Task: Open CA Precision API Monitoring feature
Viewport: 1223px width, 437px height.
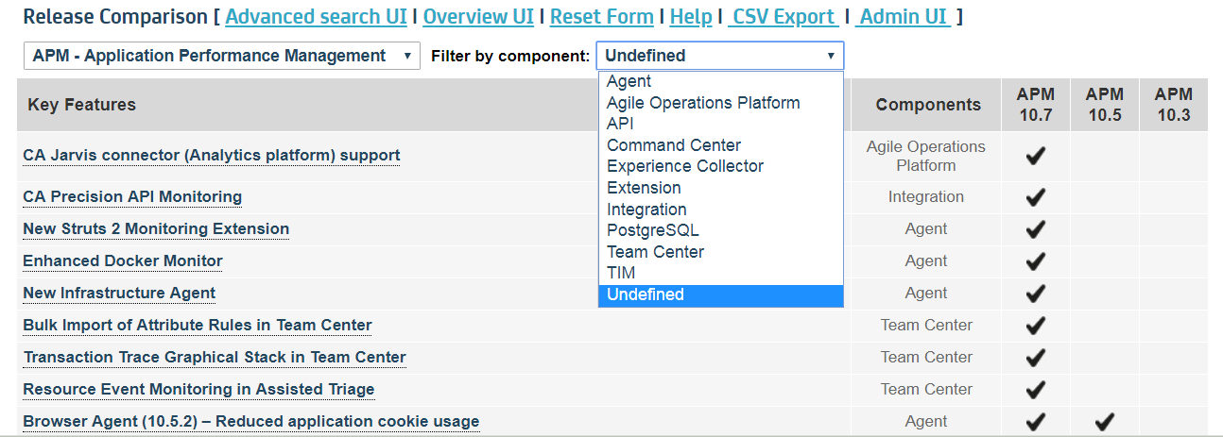Action: click(132, 197)
